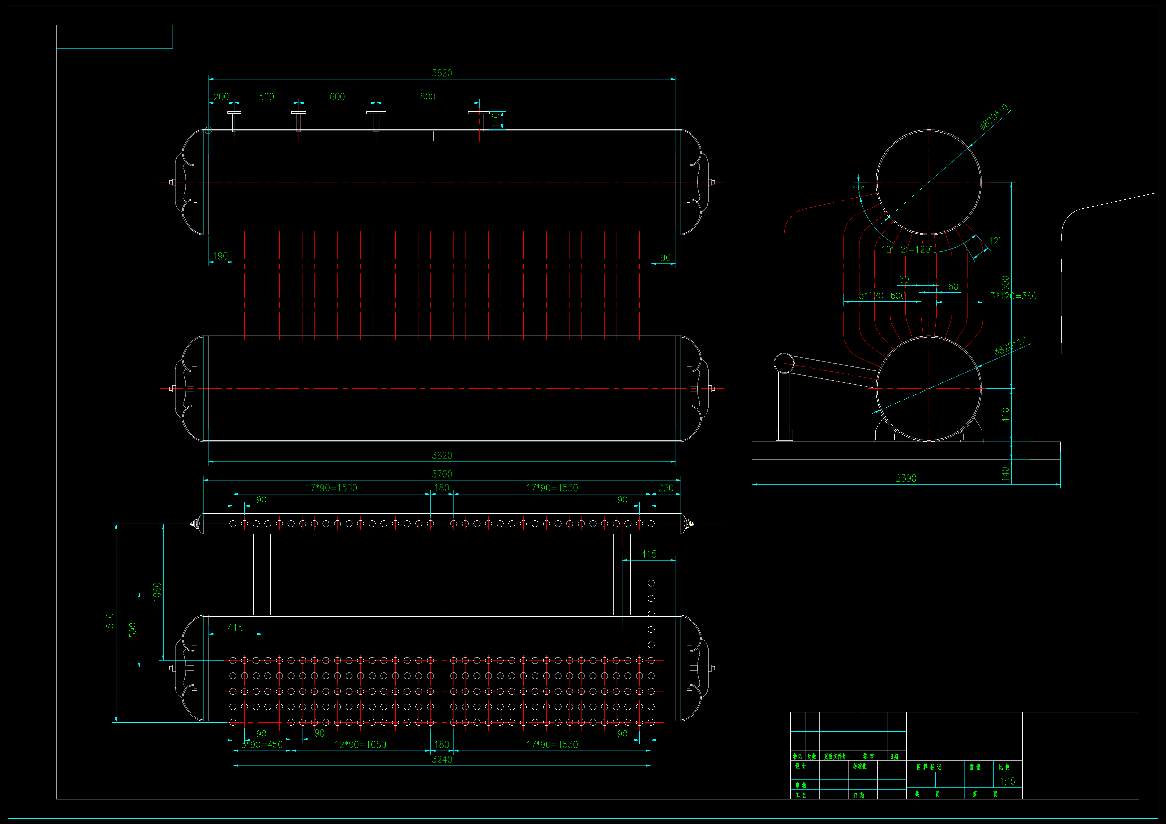Viewport: 1166px width, 824px height.
Task: Select the vertical "1060" dimension
Action: [x=157, y=592]
